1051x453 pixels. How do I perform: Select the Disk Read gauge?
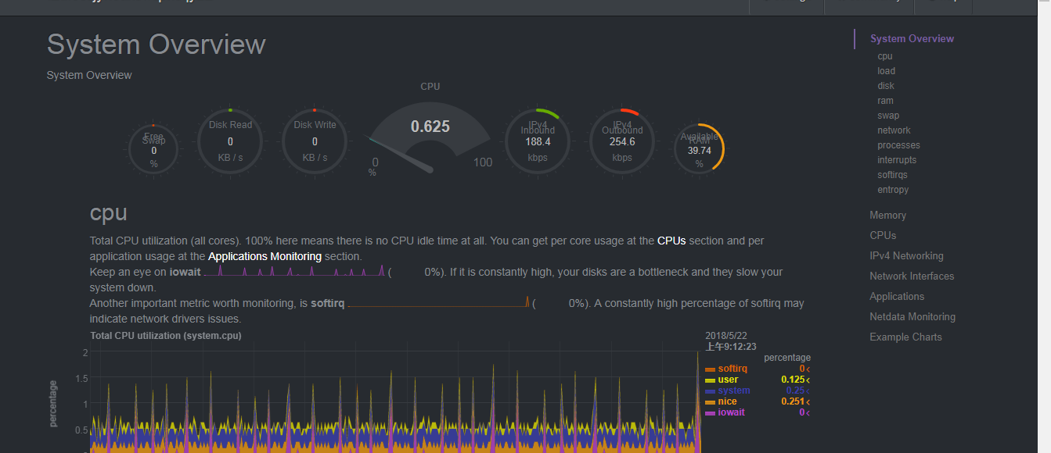tap(230, 141)
